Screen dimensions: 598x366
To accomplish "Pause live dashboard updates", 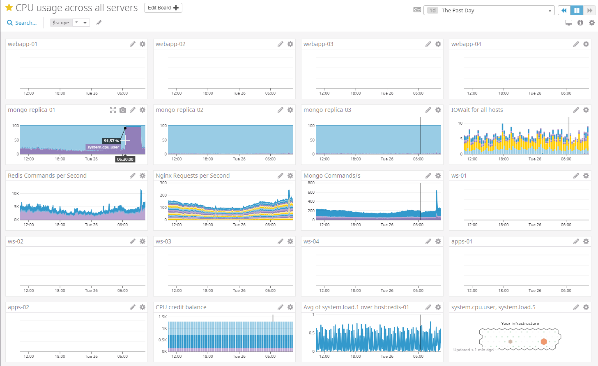I will (x=577, y=10).
